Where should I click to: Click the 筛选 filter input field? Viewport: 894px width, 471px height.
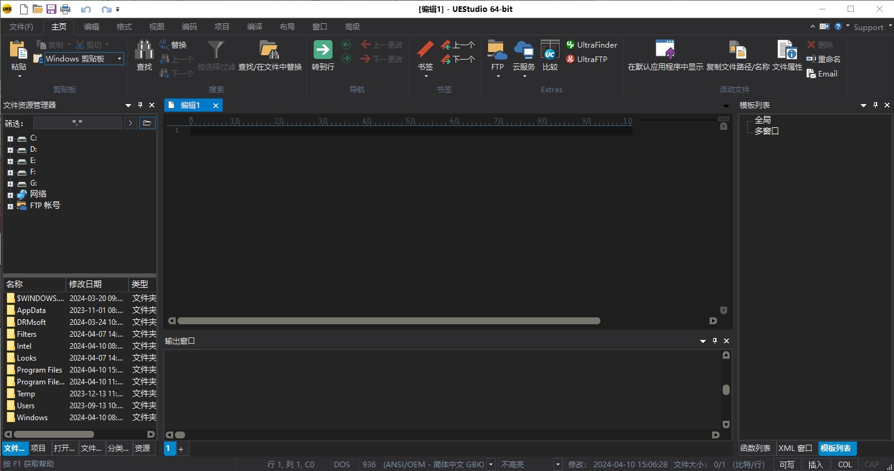77,122
